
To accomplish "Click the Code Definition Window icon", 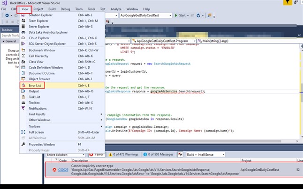I will pyautogui.click(x=23, y=68).
